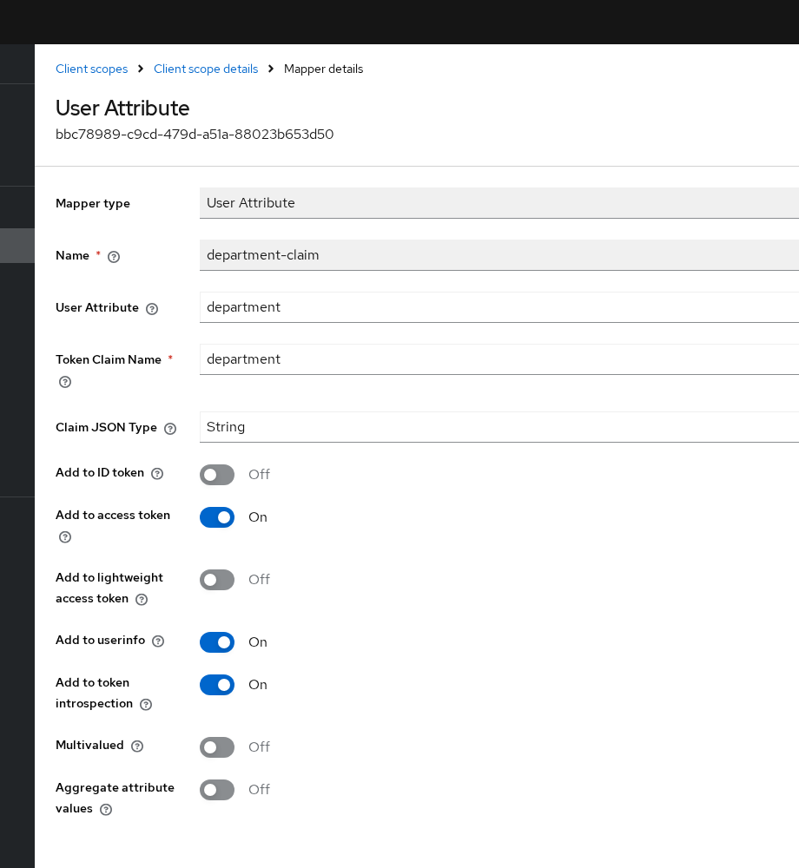The width and height of the screenshot is (799, 868).
Task: Open help icon next to User Attribute label
Action: (x=152, y=309)
